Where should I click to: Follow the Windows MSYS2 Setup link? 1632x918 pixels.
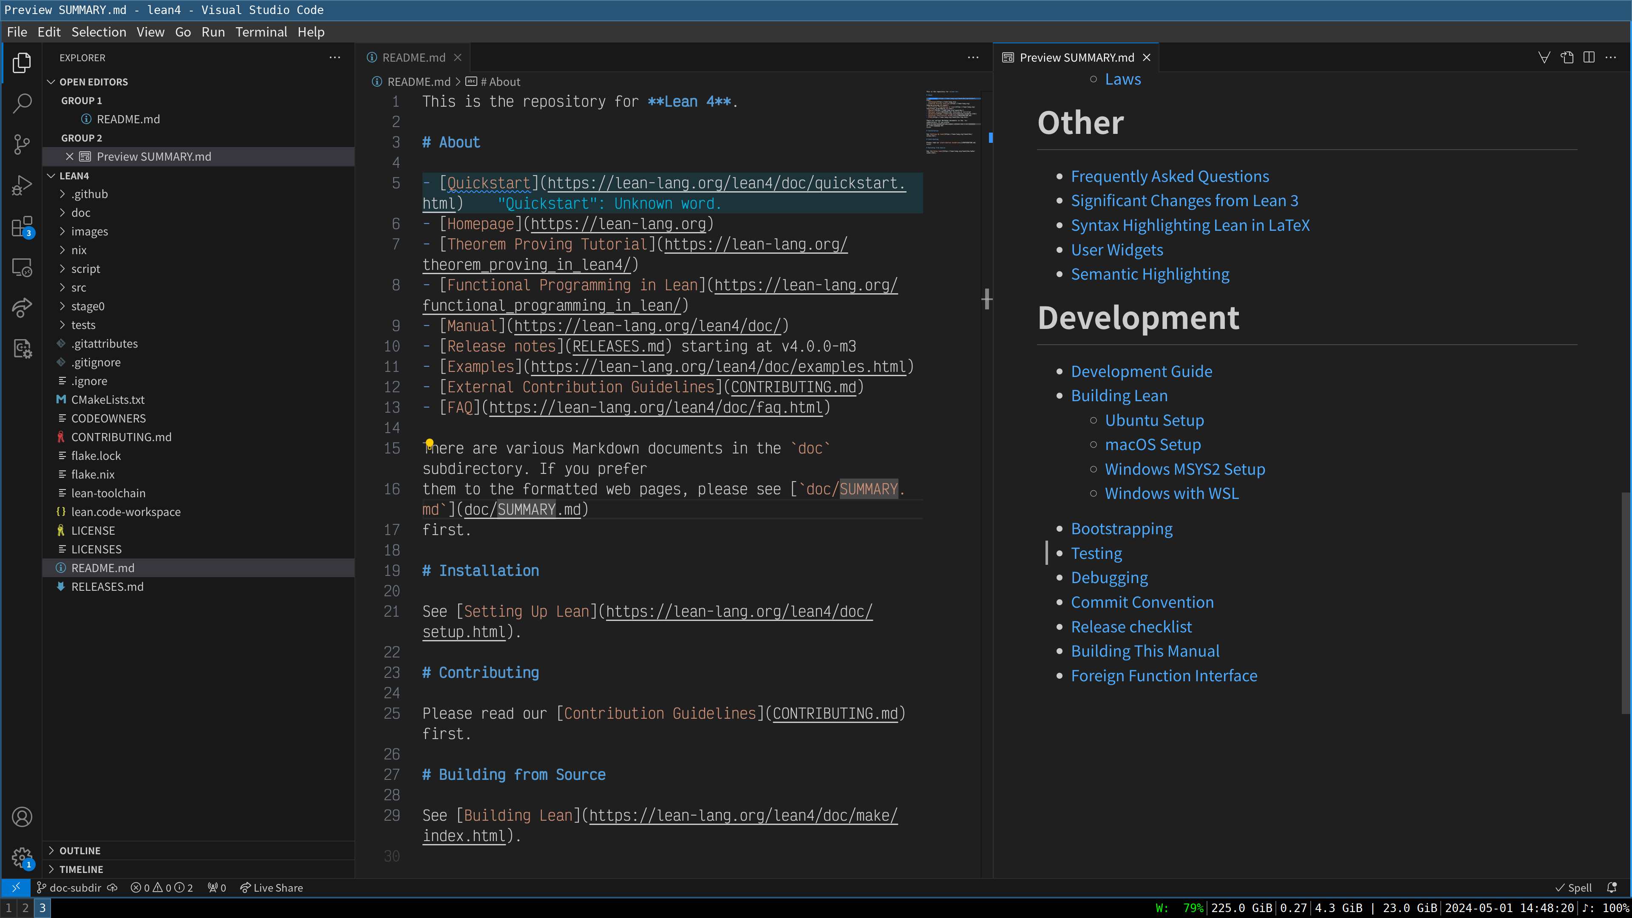pyautogui.click(x=1185, y=469)
